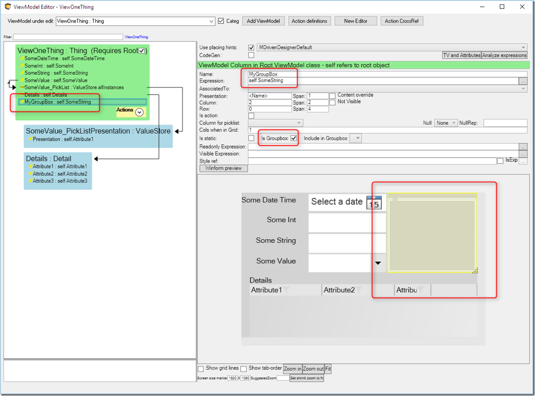535x396 pixels.
Task: Click the filter icon on the Attribute2 column
Action: coord(359,290)
